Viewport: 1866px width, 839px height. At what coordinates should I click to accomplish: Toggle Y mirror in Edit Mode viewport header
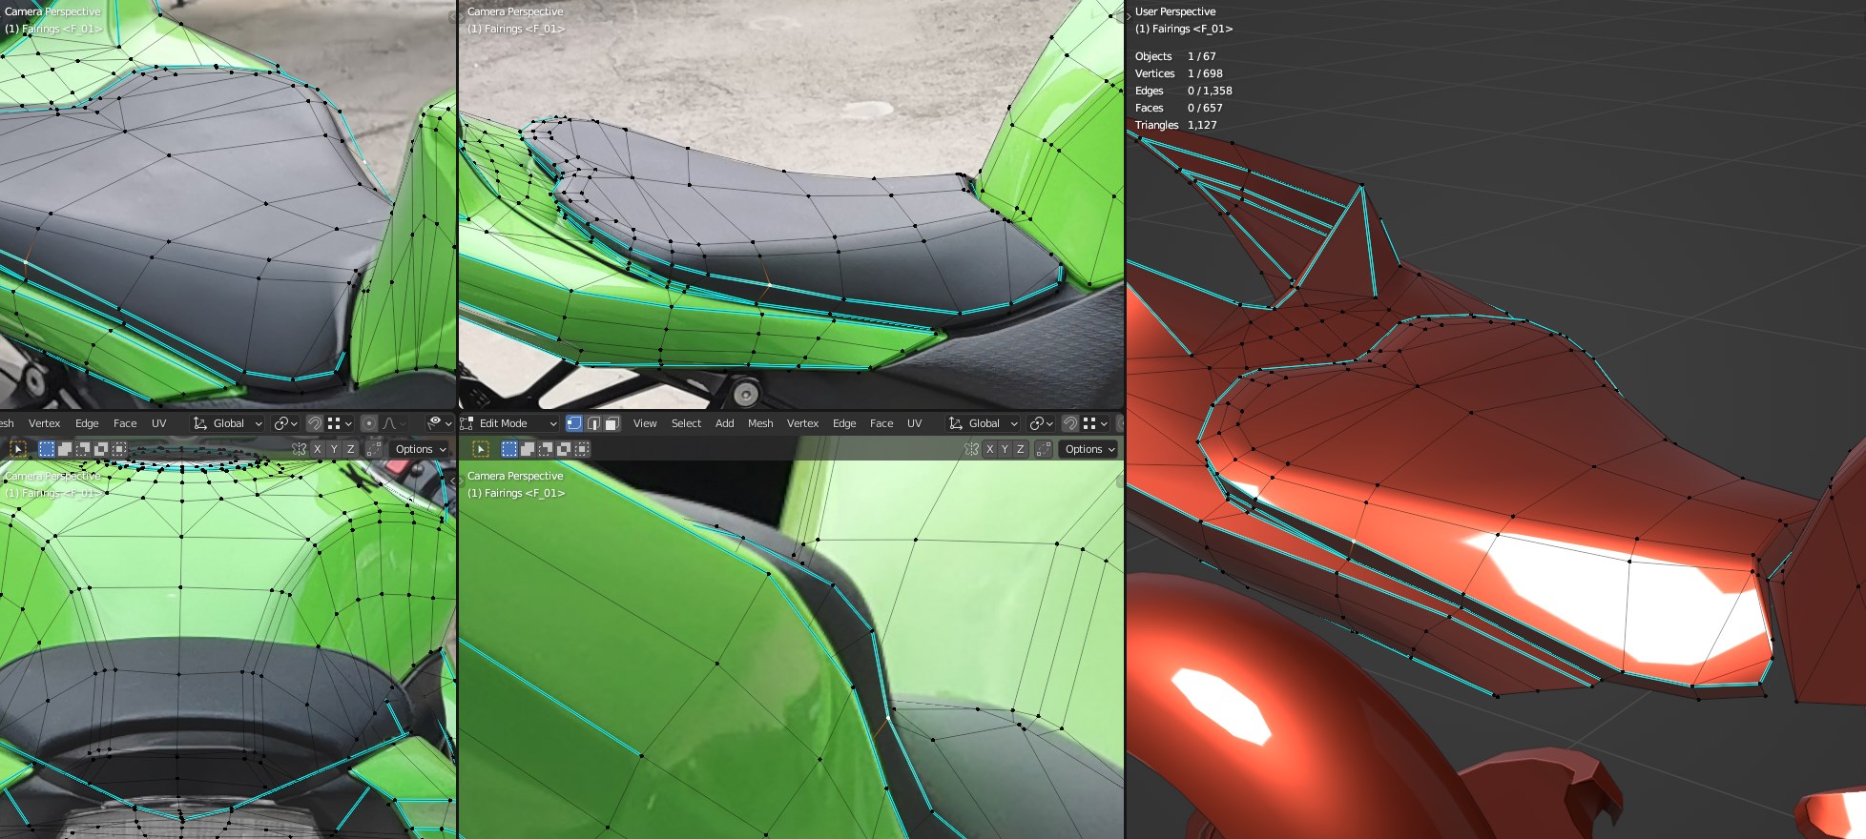tap(1006, 449)
